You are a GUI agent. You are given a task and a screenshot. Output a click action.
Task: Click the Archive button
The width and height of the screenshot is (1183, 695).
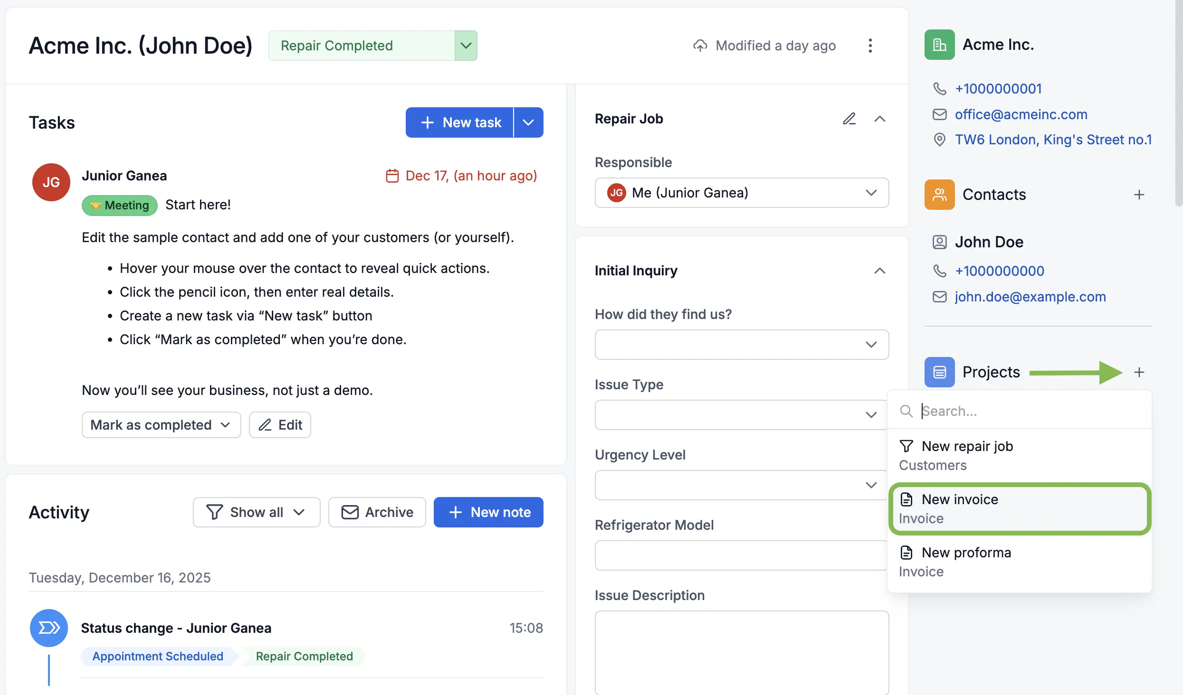tap(377, 512)
